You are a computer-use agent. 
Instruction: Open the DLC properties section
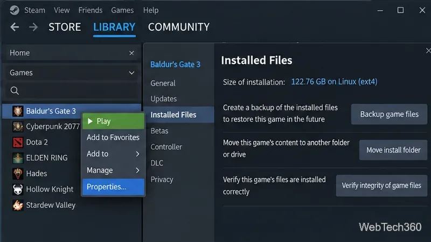click(x=157, y=163)
